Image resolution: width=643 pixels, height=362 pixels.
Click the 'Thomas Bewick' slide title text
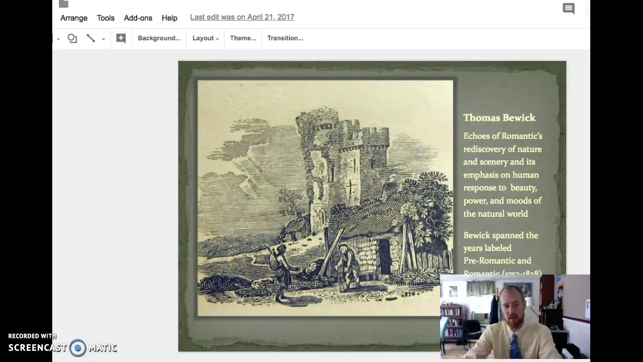point(499,118)
